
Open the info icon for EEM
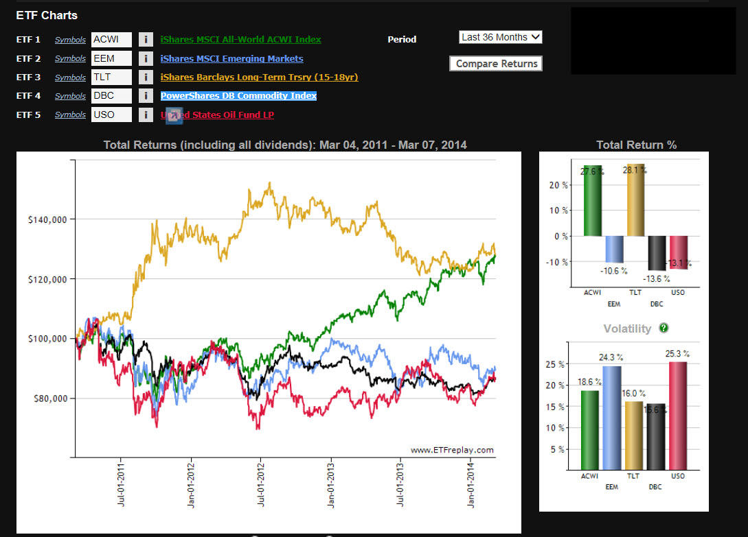(146, 59)
